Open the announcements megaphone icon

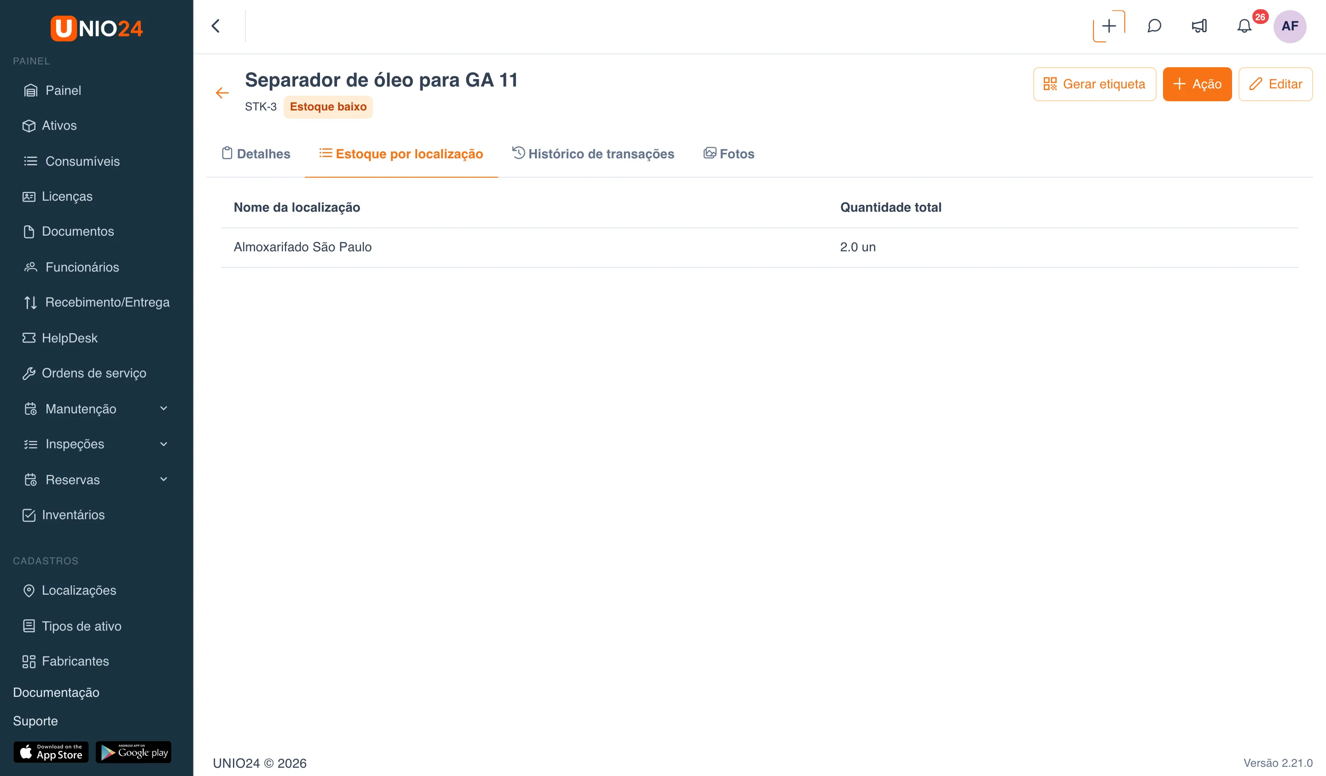click(x=1199, y=26)
